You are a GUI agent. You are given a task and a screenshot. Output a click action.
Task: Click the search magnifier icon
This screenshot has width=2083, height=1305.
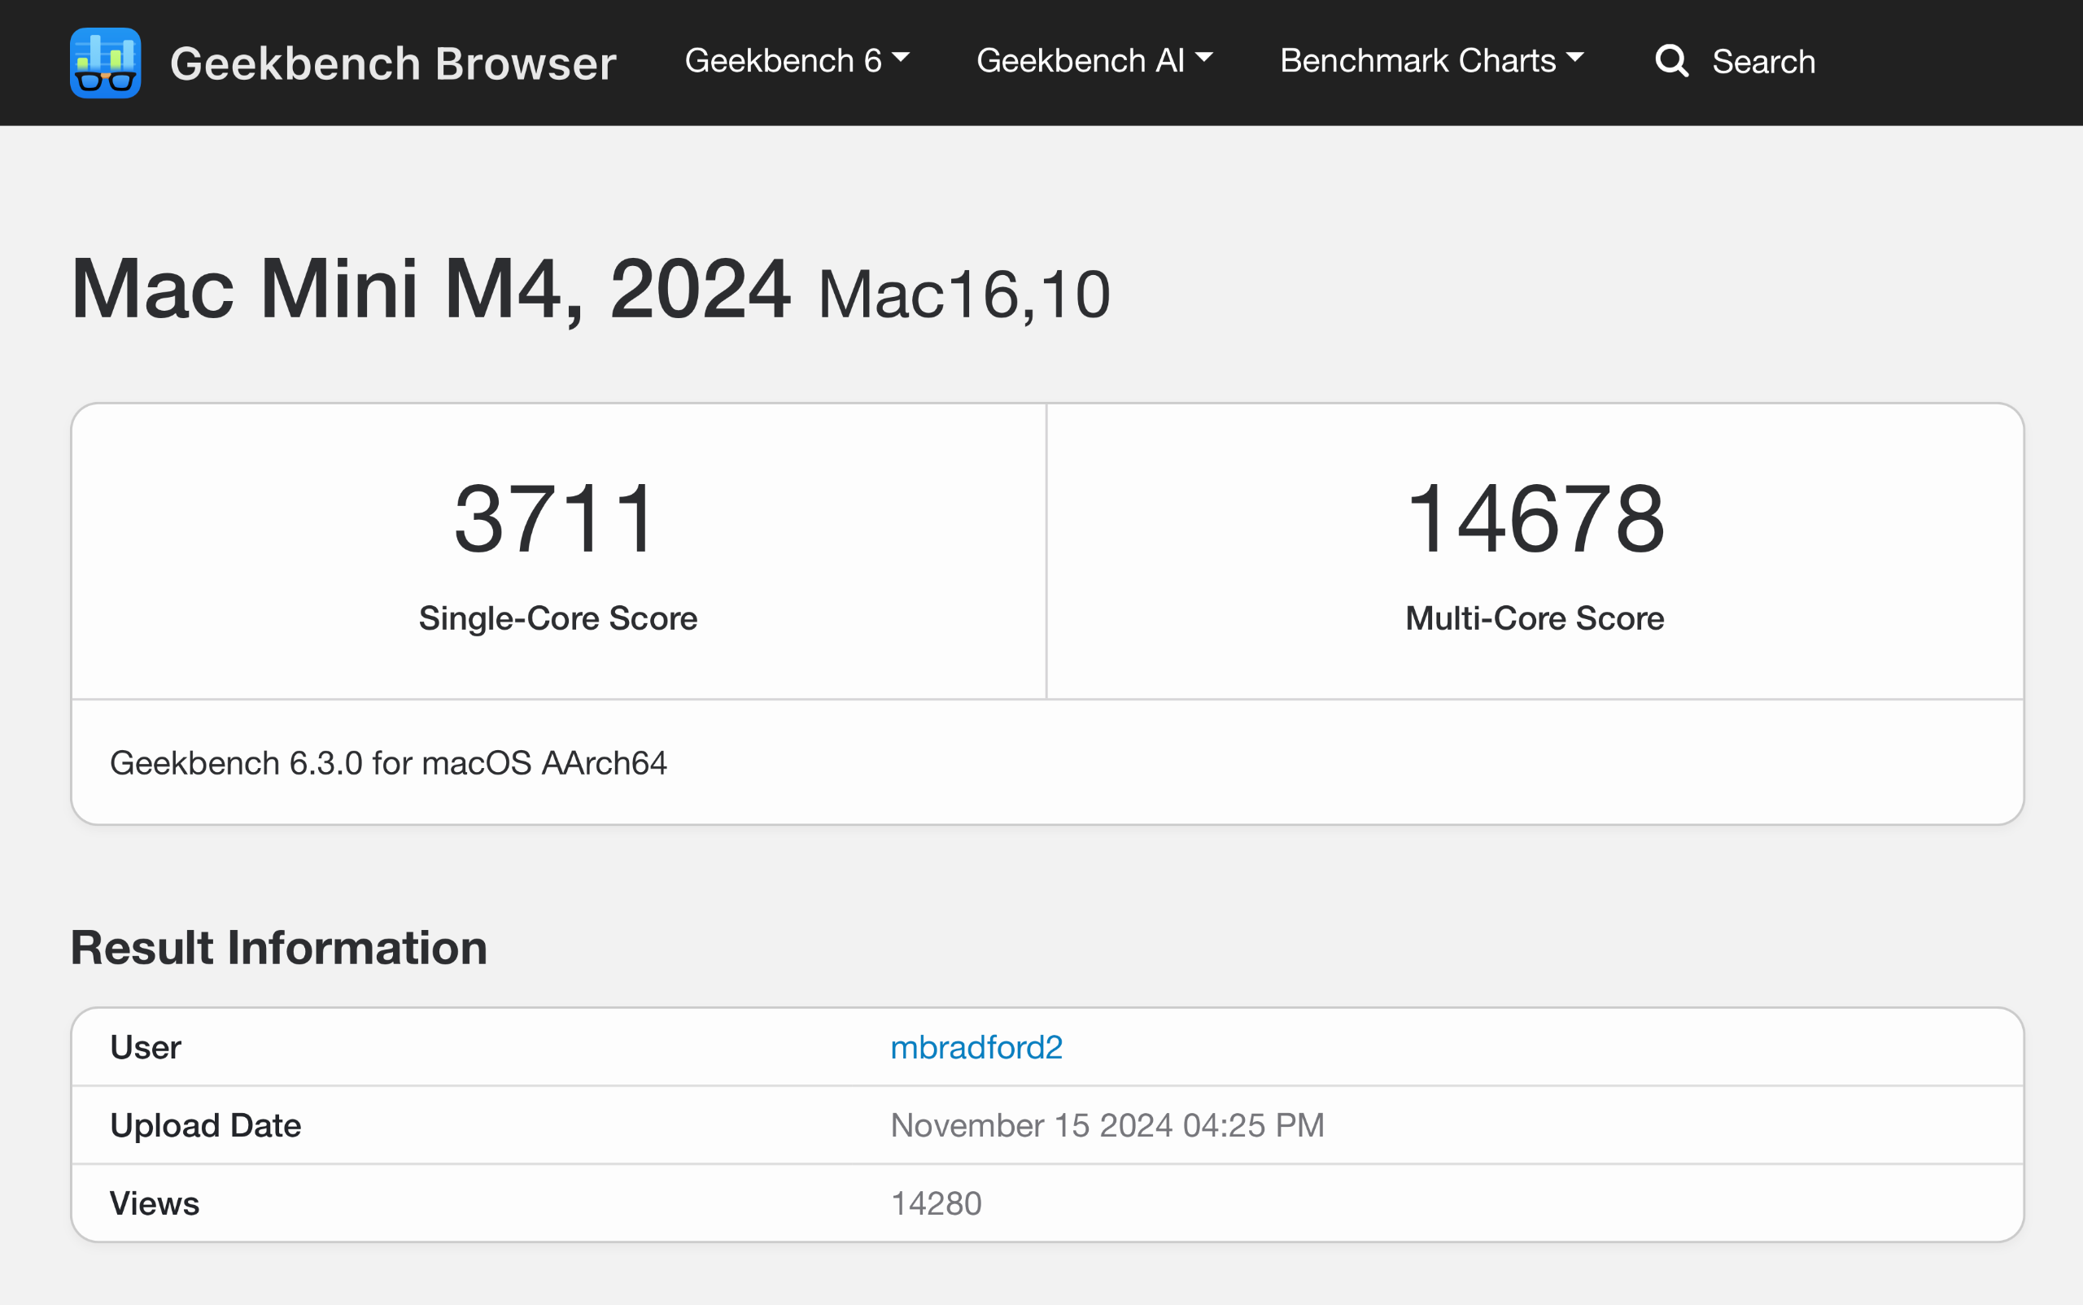1671,61
